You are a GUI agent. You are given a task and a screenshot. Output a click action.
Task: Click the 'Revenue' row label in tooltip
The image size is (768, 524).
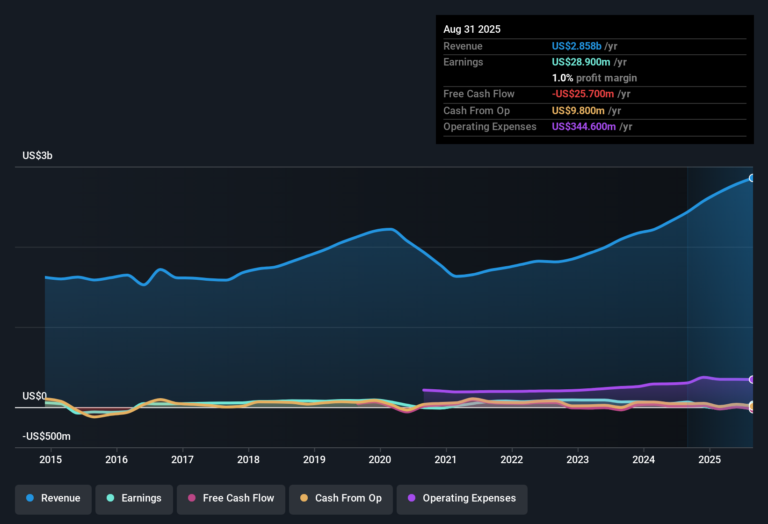click(463, 46)
